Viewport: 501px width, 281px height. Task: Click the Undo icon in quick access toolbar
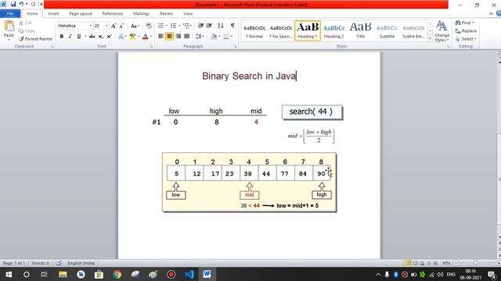[x=21, y=5]
